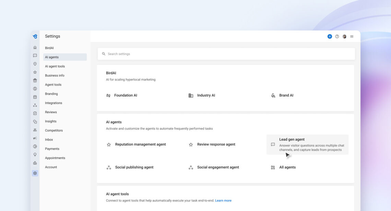Click the blue plus button in header
This screenshot has height=211, width=391.
pyautogui.click(x=330, y=36)
